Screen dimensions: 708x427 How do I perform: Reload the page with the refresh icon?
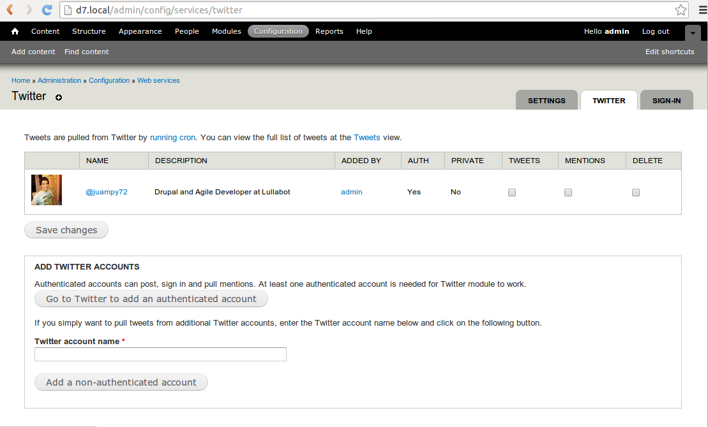[x=47, y=10]
